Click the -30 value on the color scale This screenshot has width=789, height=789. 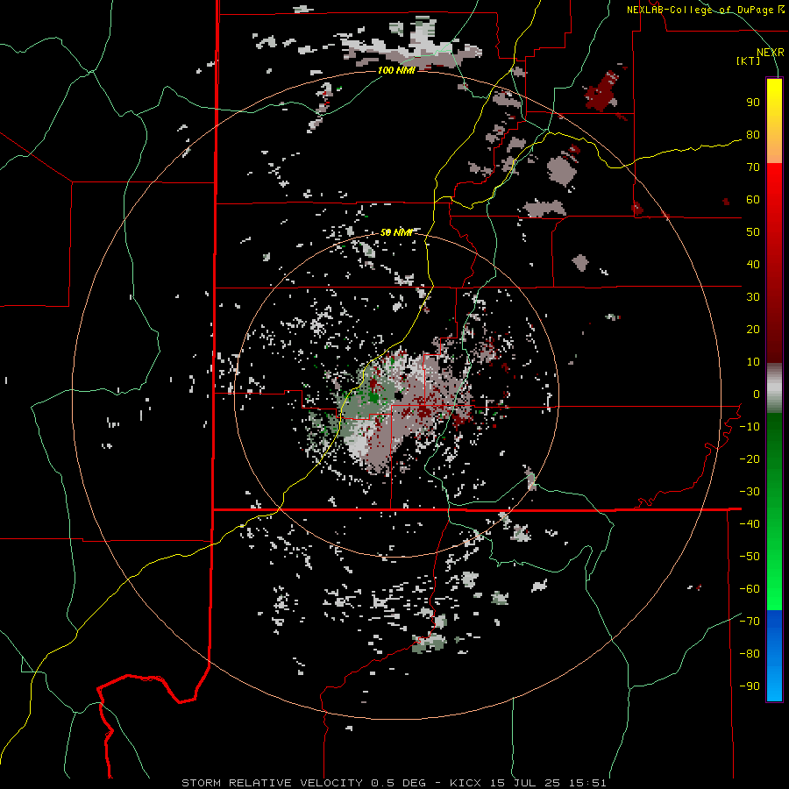click(x=750, y=492)
